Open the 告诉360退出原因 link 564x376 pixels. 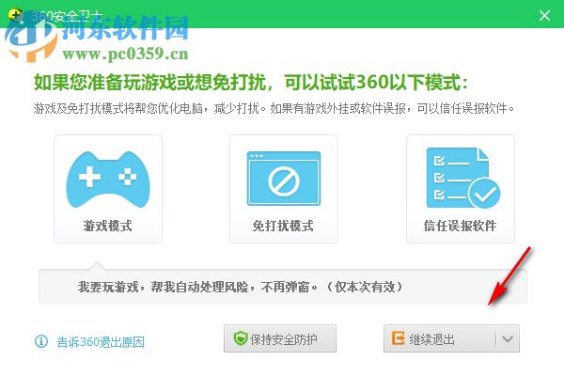pos(101,342)
